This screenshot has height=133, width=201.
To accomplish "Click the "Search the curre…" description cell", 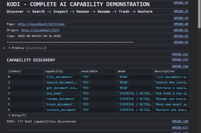I will 172,82.
